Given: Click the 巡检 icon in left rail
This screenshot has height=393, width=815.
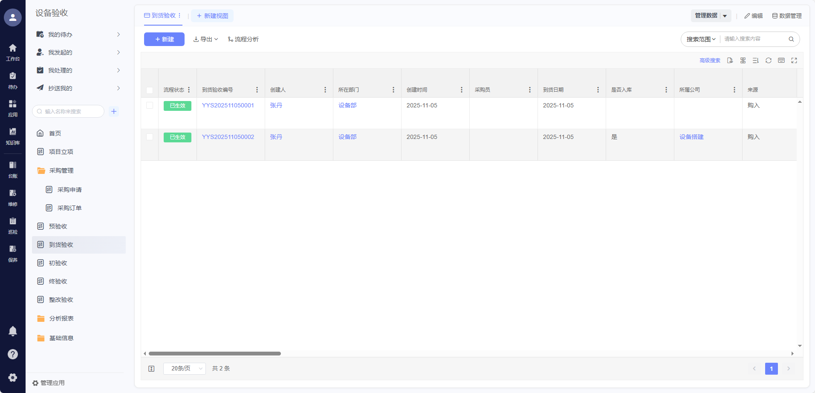Looking at the screenshot, I should click(13, 225).
